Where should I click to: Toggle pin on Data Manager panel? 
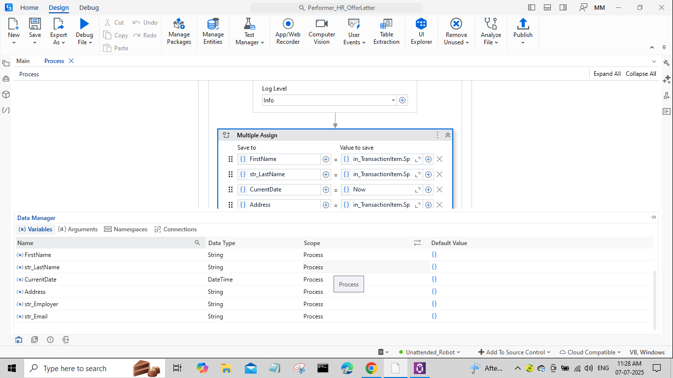[x=653, y=217]
